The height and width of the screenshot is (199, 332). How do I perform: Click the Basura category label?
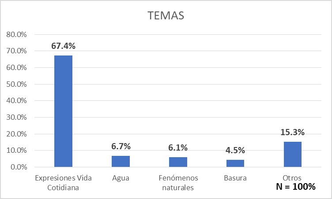pos(235,178)
